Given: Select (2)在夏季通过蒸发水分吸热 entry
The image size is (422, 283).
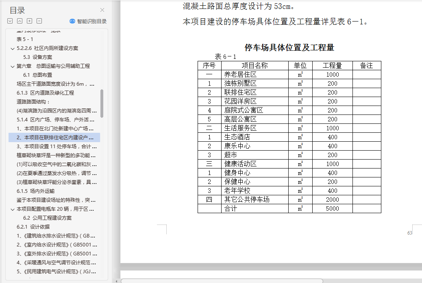Looking at the screenshot, I should (x=57, y=173).
